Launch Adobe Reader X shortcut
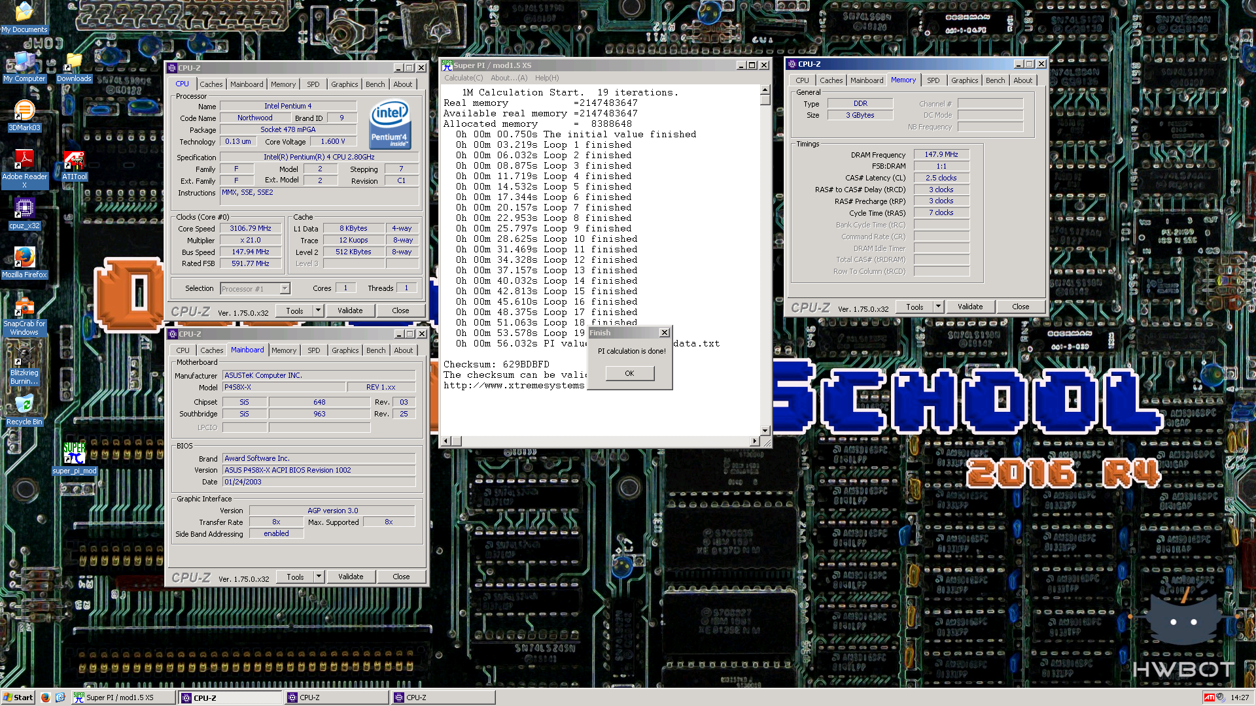Screen dimensions: 1256x706 coord(24,169)
